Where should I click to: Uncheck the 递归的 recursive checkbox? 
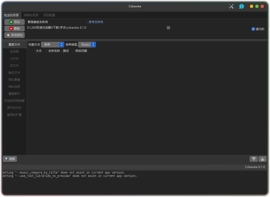click(x=253, y=29)
